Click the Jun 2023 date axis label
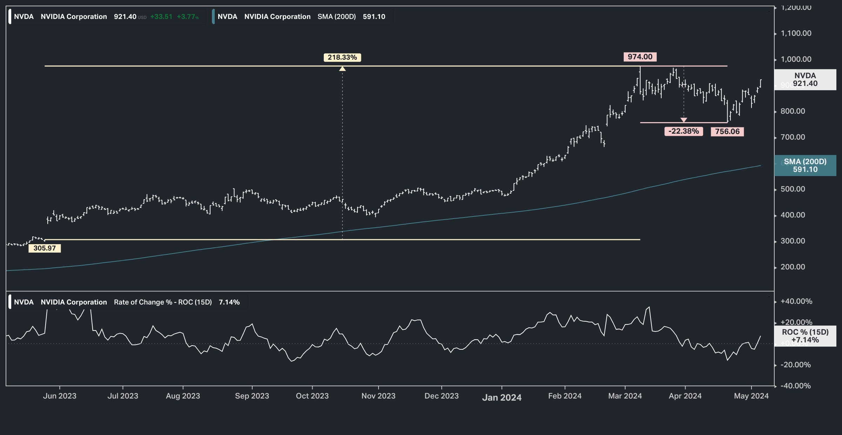 click(60, 396)
